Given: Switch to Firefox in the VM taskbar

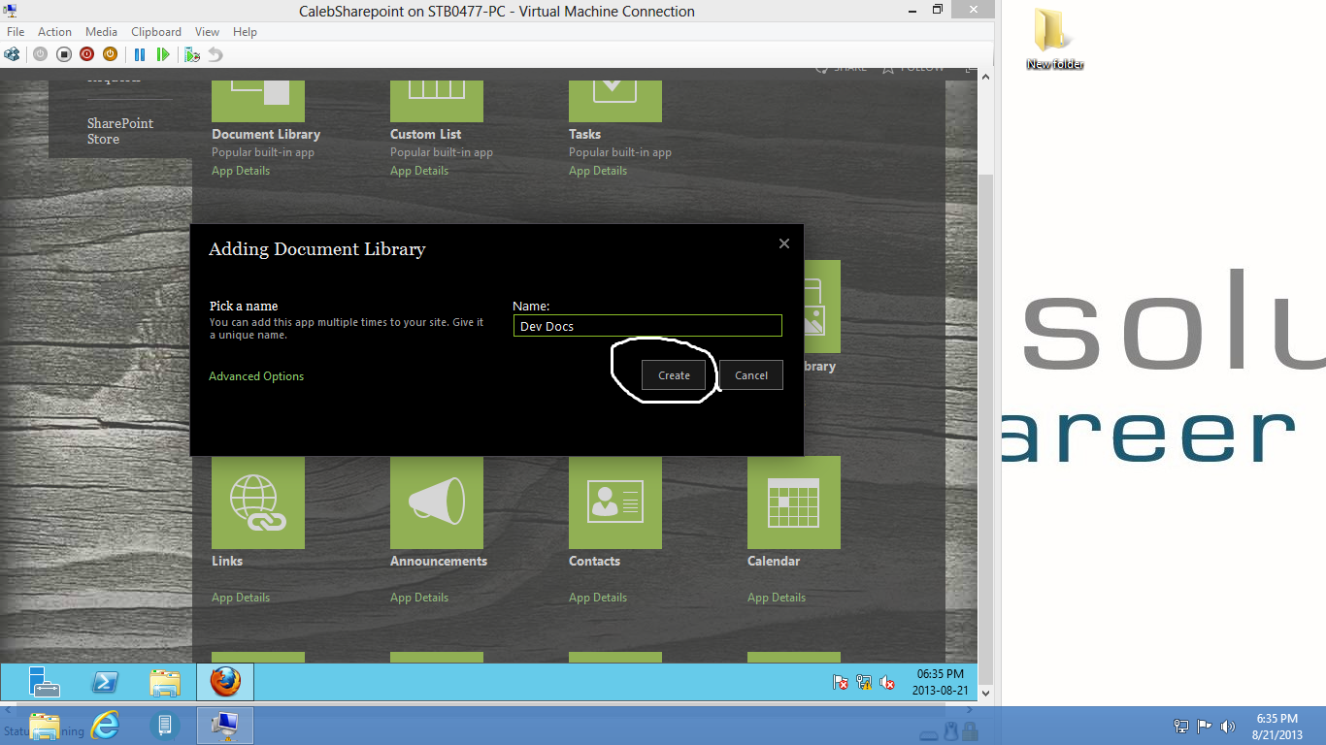Looking at the screenshot, I should pos(225,682).
